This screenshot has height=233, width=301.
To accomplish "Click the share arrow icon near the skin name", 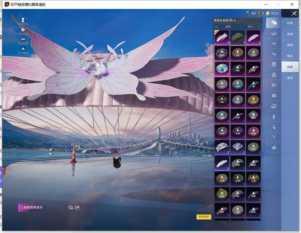I will [x=77, y=207].
